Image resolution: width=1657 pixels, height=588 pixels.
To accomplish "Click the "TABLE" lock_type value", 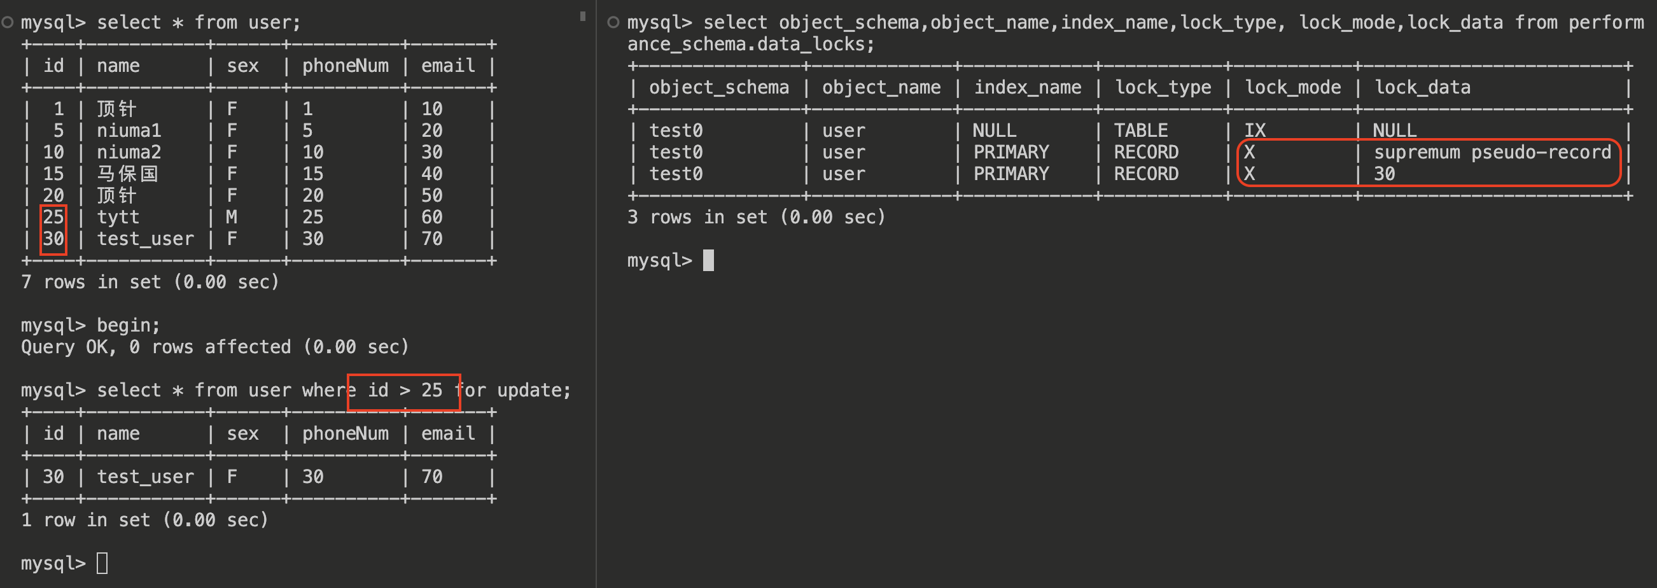I will point(1140,130).
